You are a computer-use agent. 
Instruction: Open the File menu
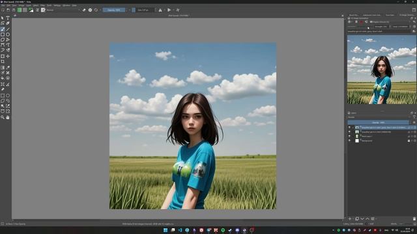3,5
